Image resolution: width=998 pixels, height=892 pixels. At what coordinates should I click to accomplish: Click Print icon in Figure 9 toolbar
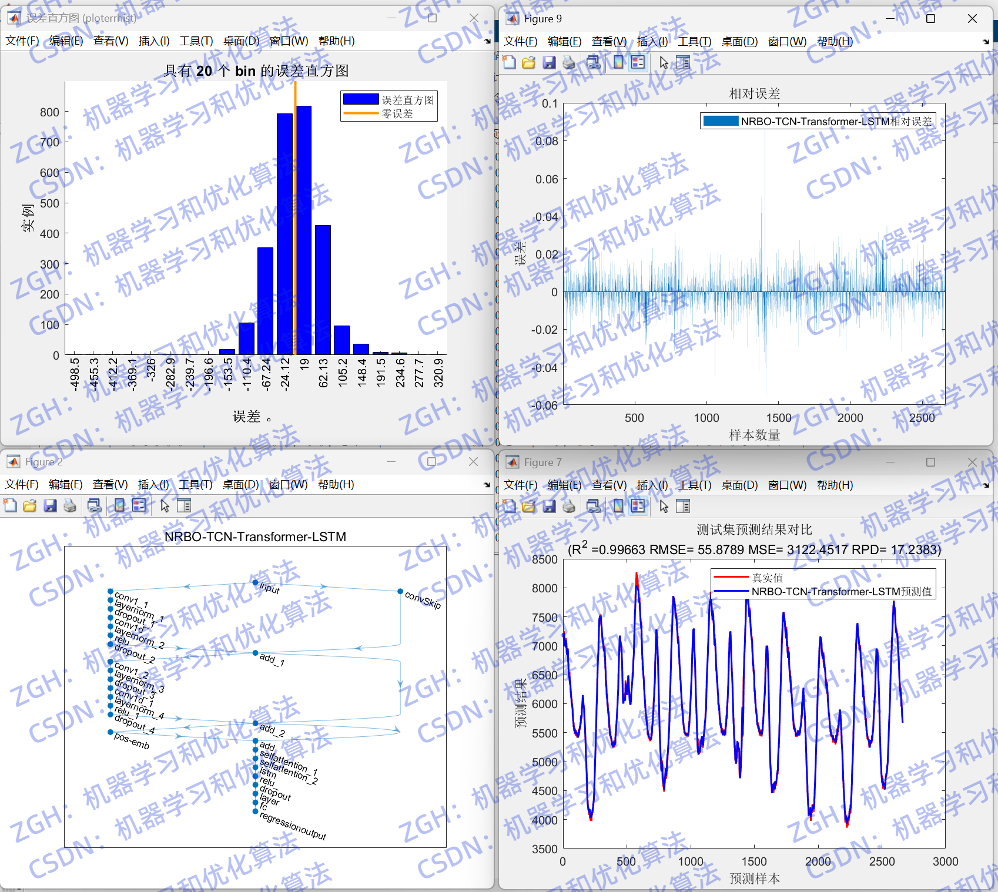pos(569,62)
